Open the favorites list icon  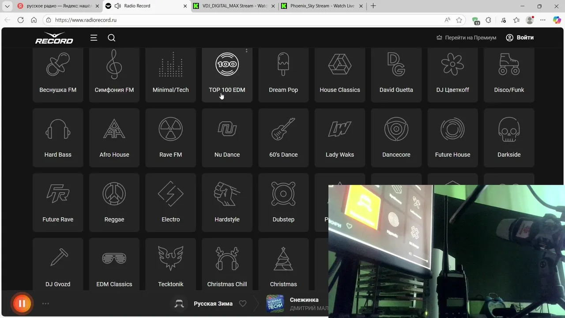pyautogui.click(x=516, y=20)
